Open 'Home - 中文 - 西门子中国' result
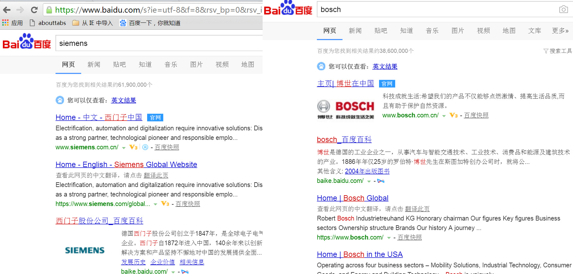The width and height of the screenshot is (573, 274). 99,117
